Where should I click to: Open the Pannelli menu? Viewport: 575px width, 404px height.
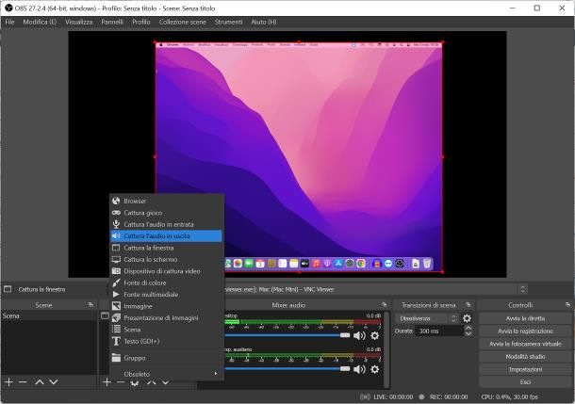[x=112, y=22]
